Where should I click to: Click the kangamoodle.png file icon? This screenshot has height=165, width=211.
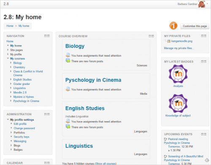click(x=169, y=41)
